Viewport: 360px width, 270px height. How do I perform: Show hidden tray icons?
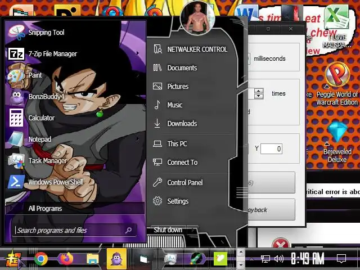tap(251, 259)
